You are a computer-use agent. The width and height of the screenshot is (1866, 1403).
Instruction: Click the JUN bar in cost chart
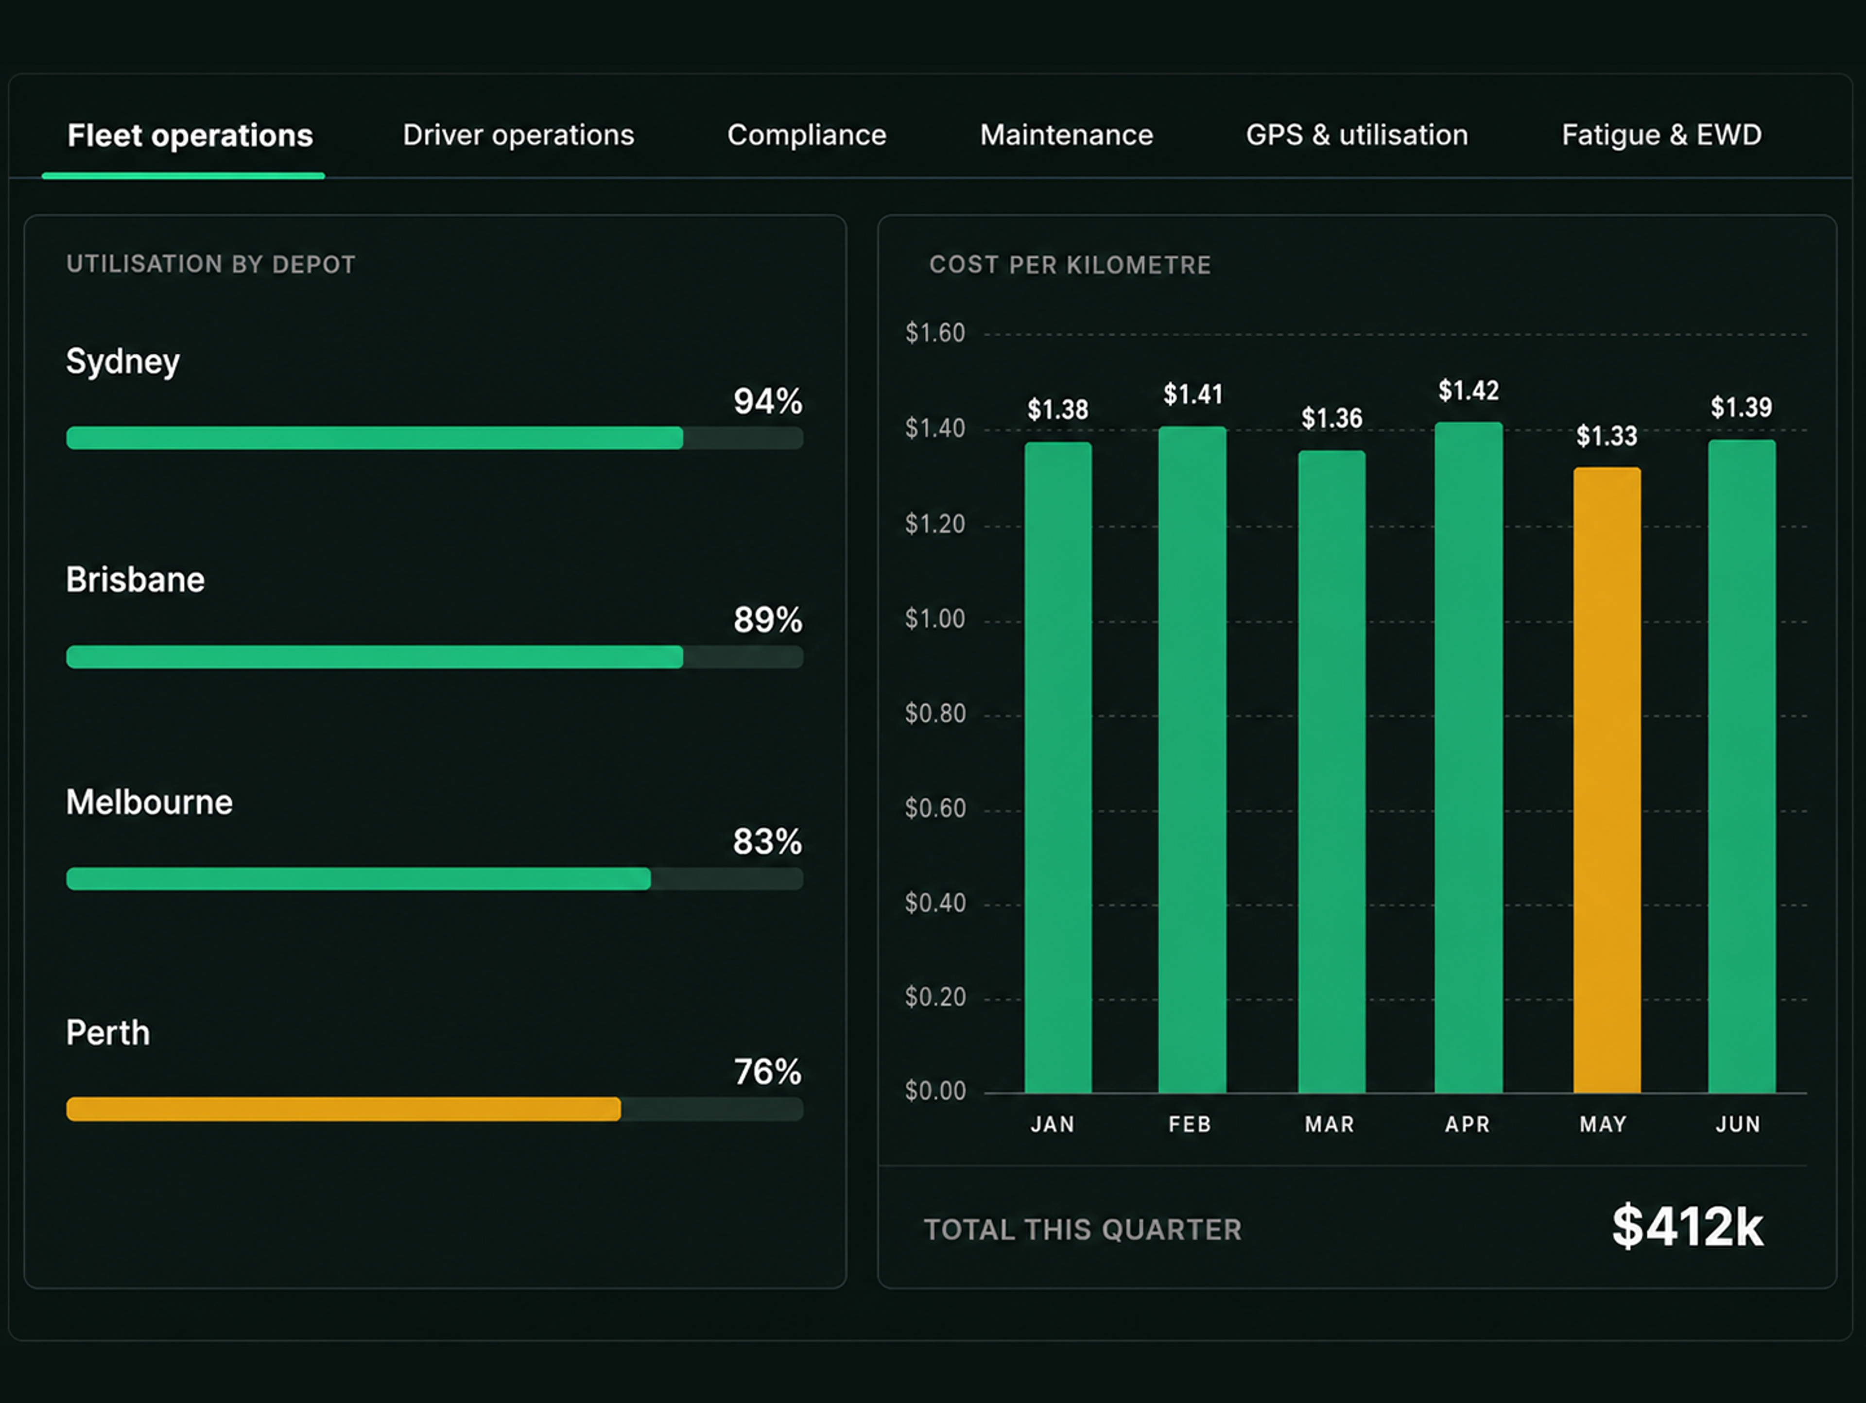(1742, 767)
